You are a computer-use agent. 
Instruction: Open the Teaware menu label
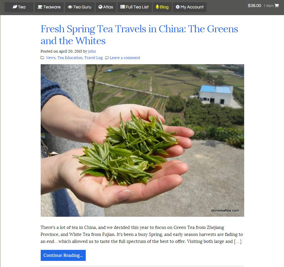[52, 7]
